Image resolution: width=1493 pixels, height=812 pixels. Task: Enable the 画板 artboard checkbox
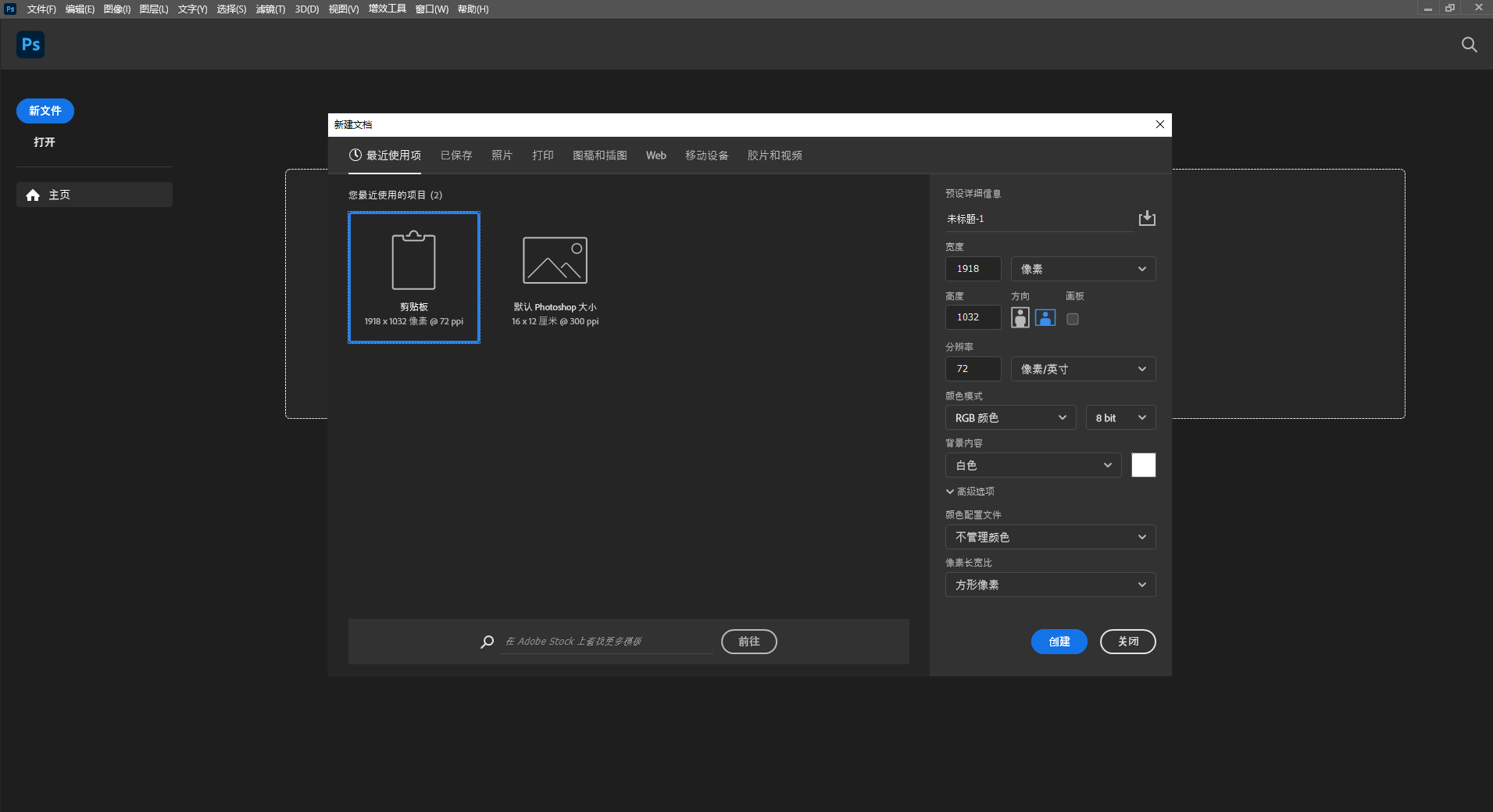click(x=1072, y=318)
